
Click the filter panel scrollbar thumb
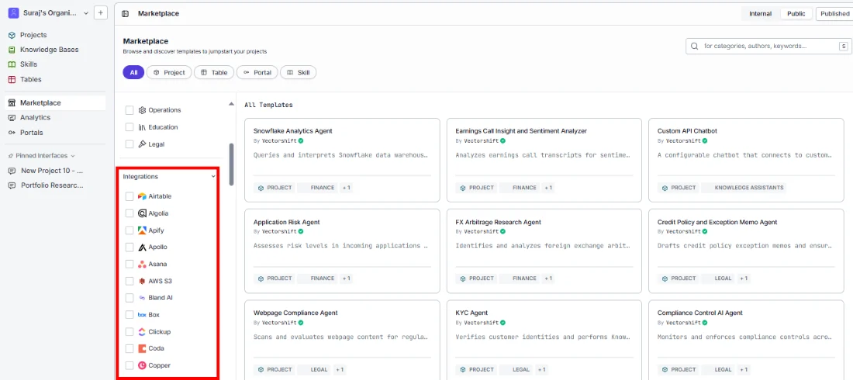tap(231, 164)
